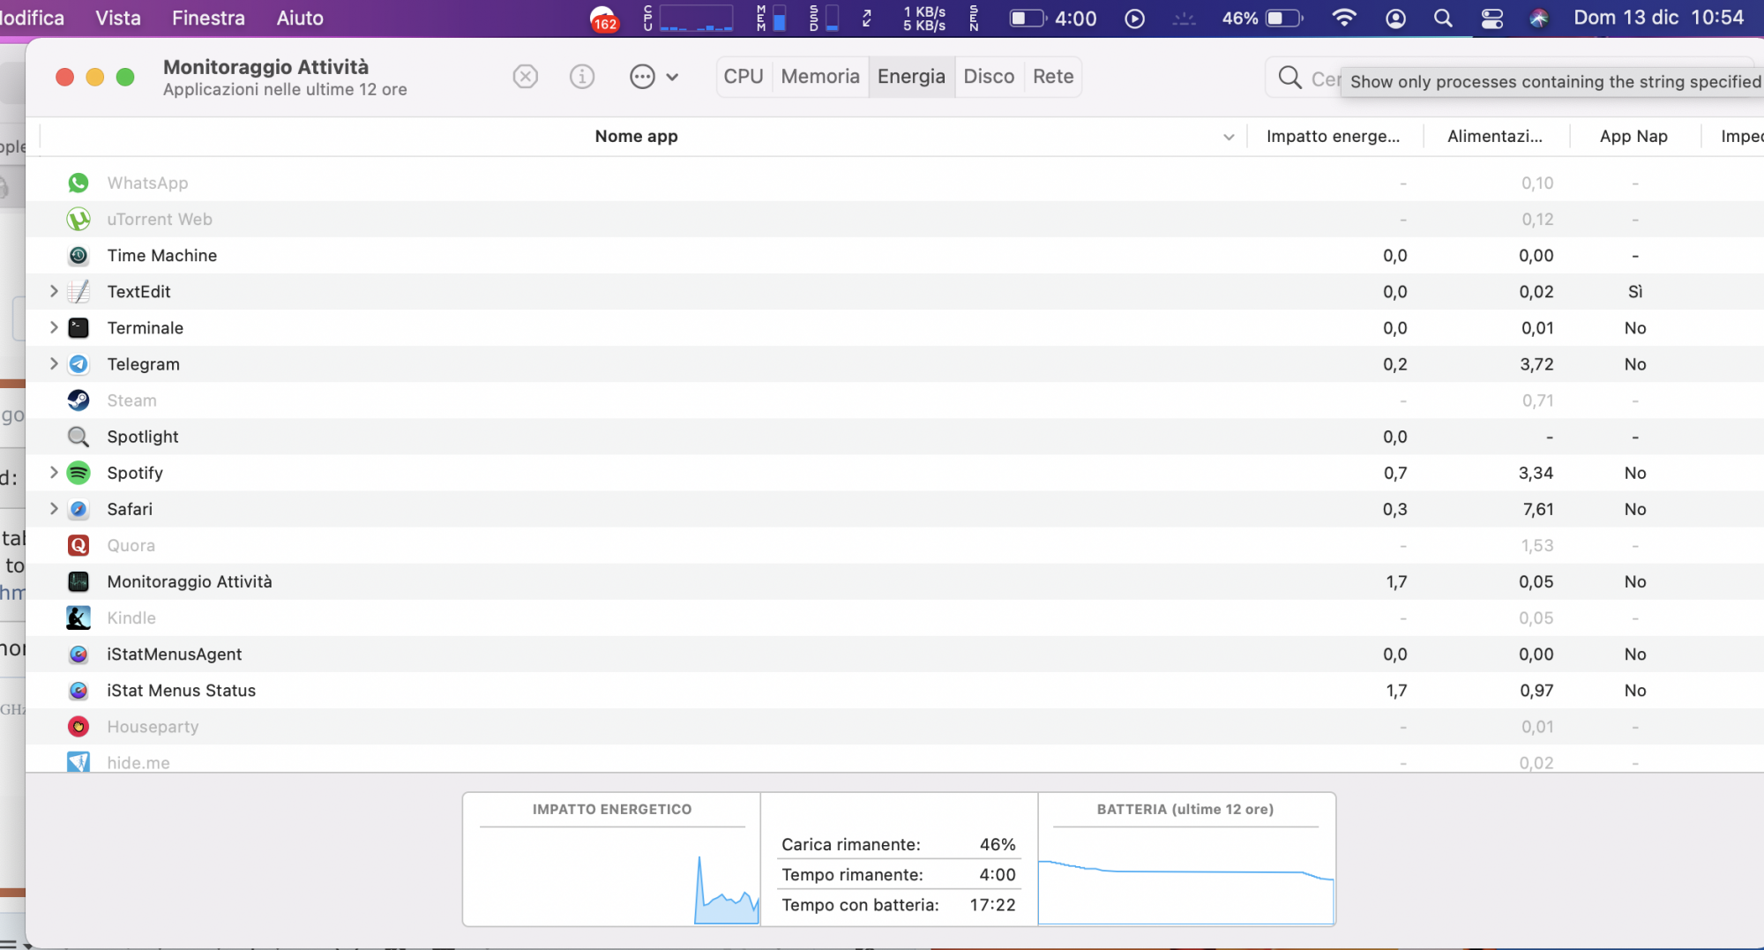Expand the TextEdit process group
1764x950 pixels.
pos(54,291)
